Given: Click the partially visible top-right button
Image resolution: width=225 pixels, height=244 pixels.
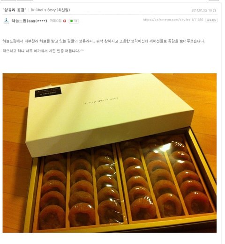Looking at the screenshot, I should click(214, 0).
